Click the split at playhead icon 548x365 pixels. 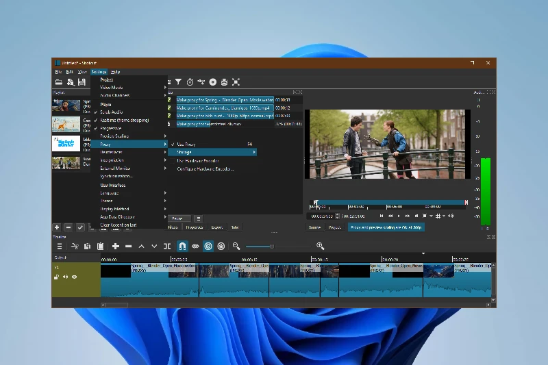coord(167,247)
